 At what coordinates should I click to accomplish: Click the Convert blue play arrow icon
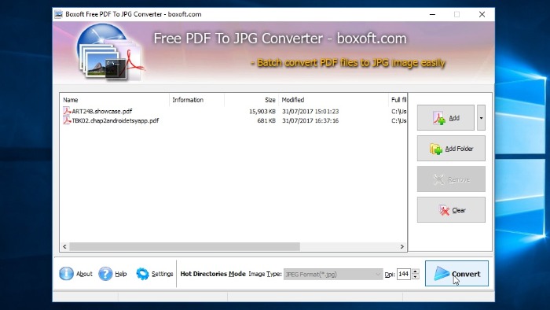pos(442,273)
